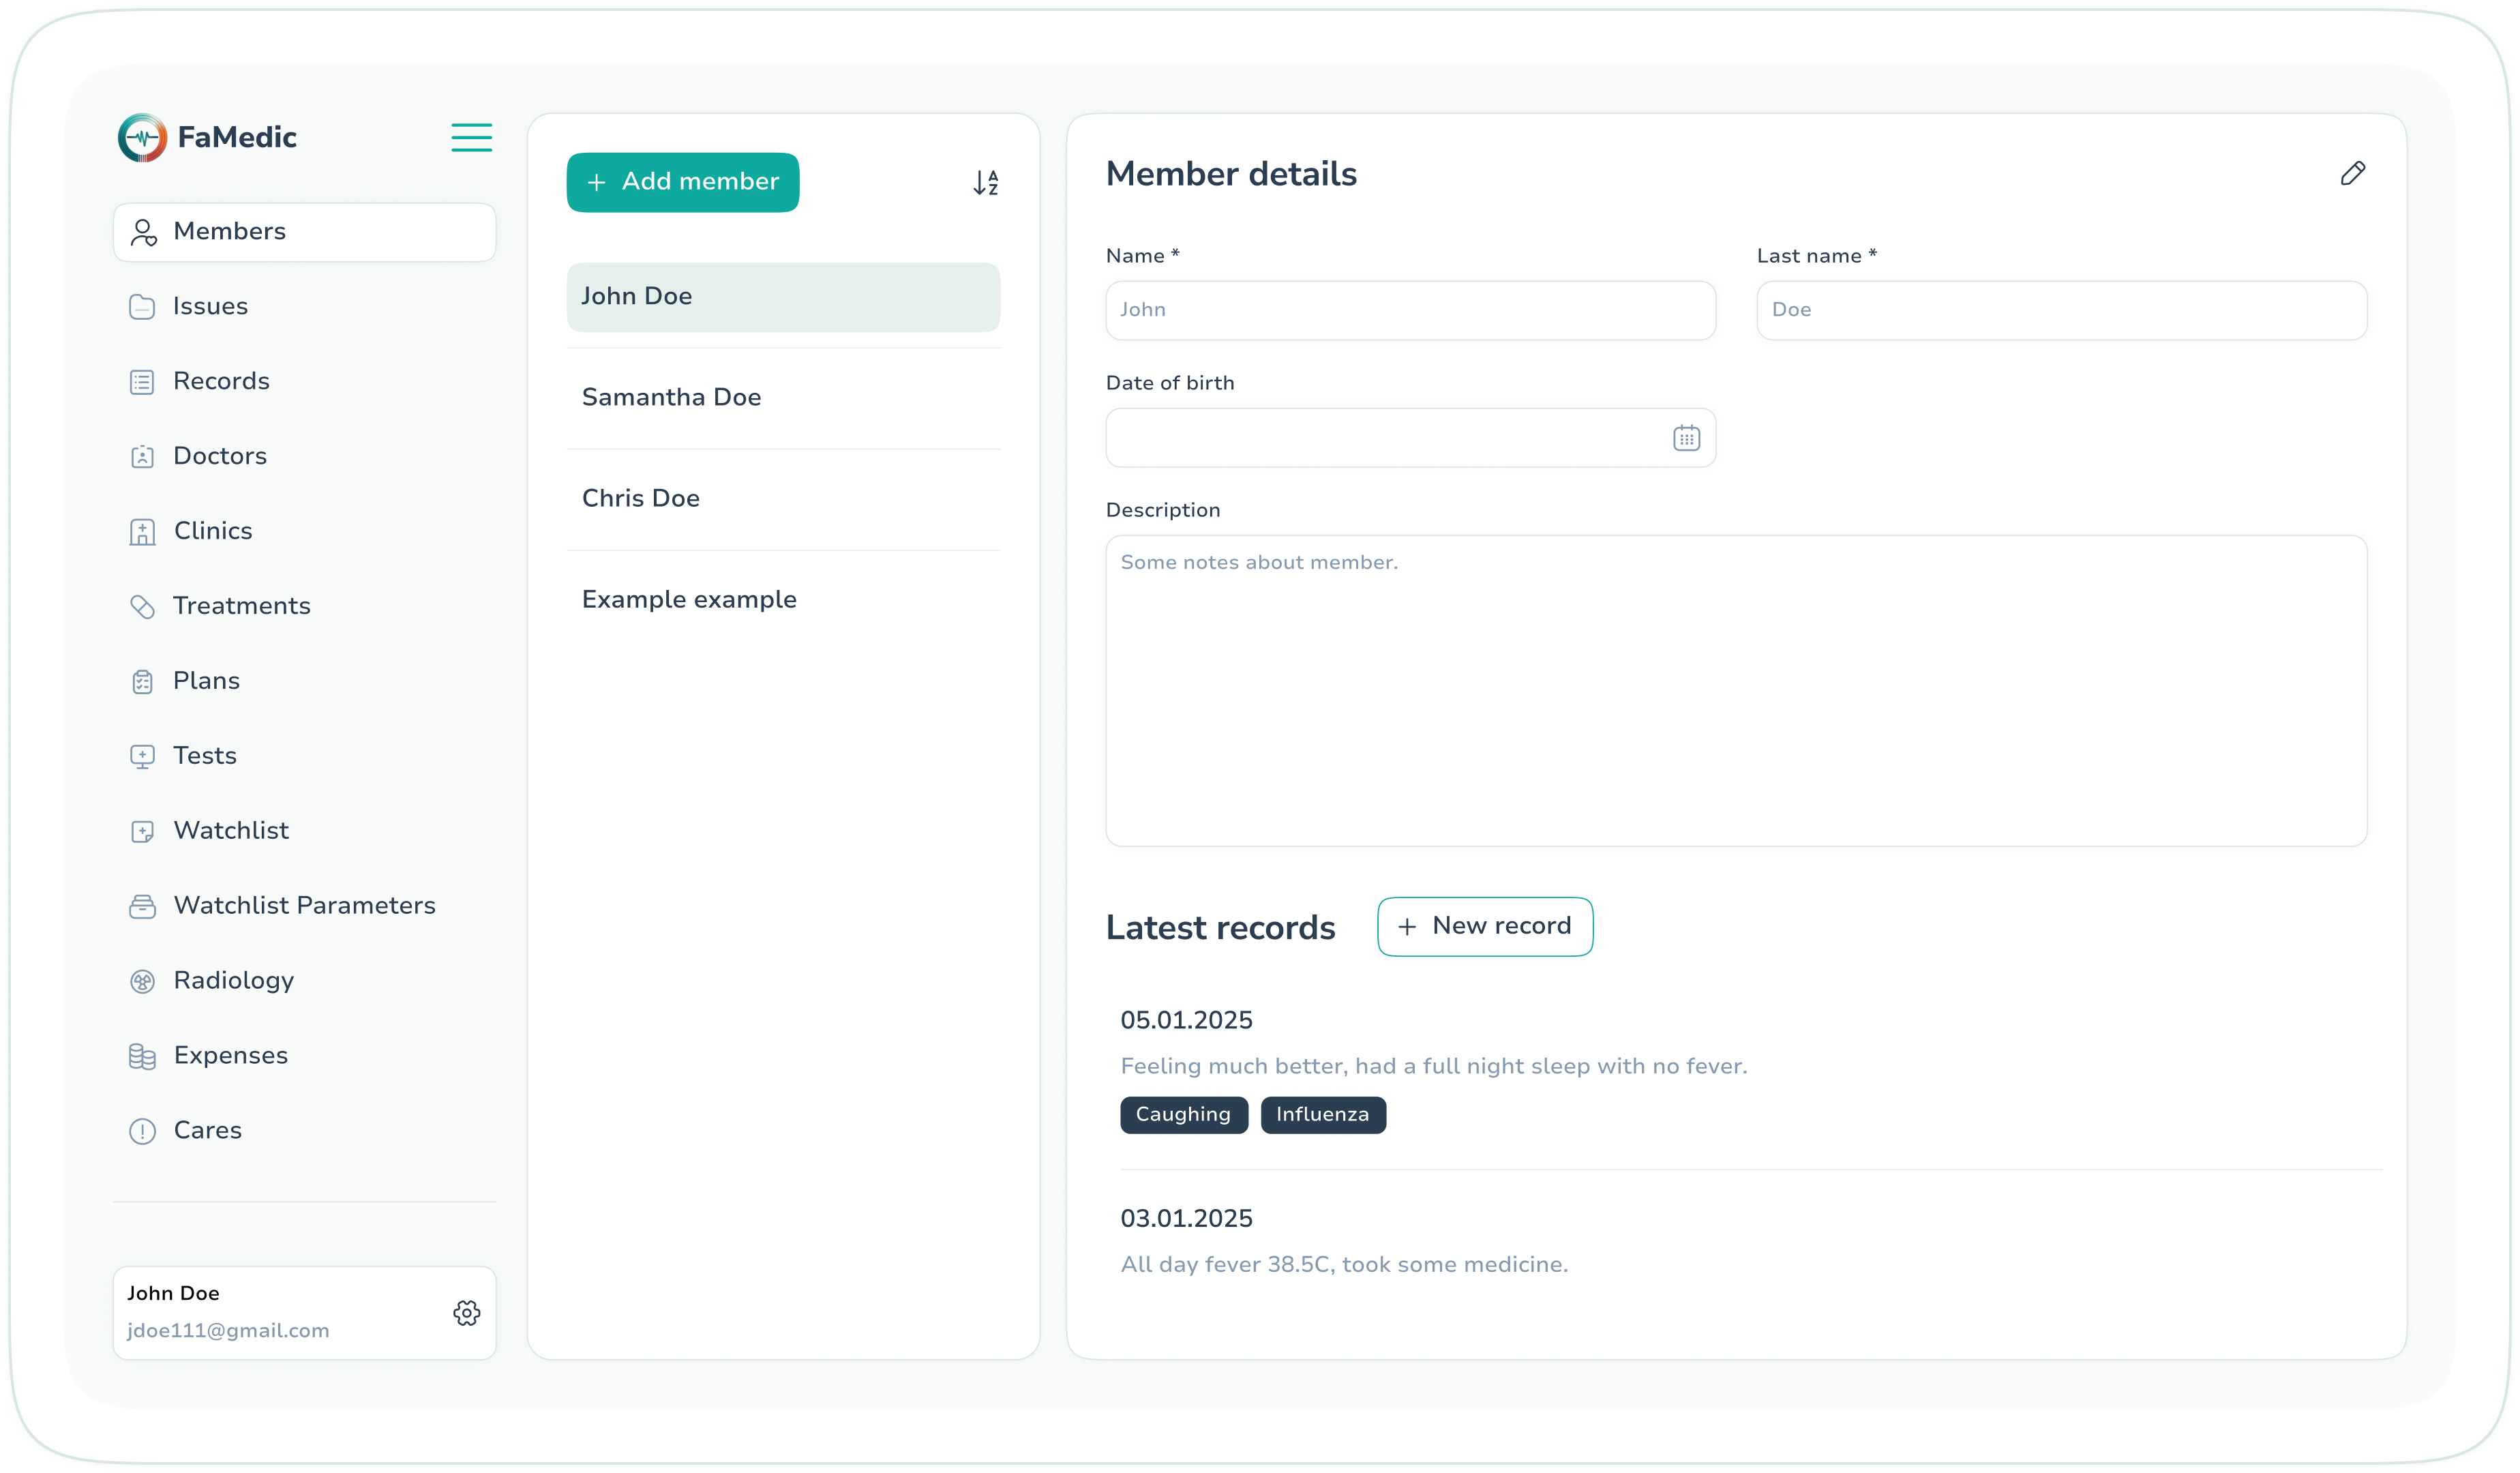Open account settings gear icon
The height and width of the screenshot is (1473, 2520).
click(x=467, y=1313)
